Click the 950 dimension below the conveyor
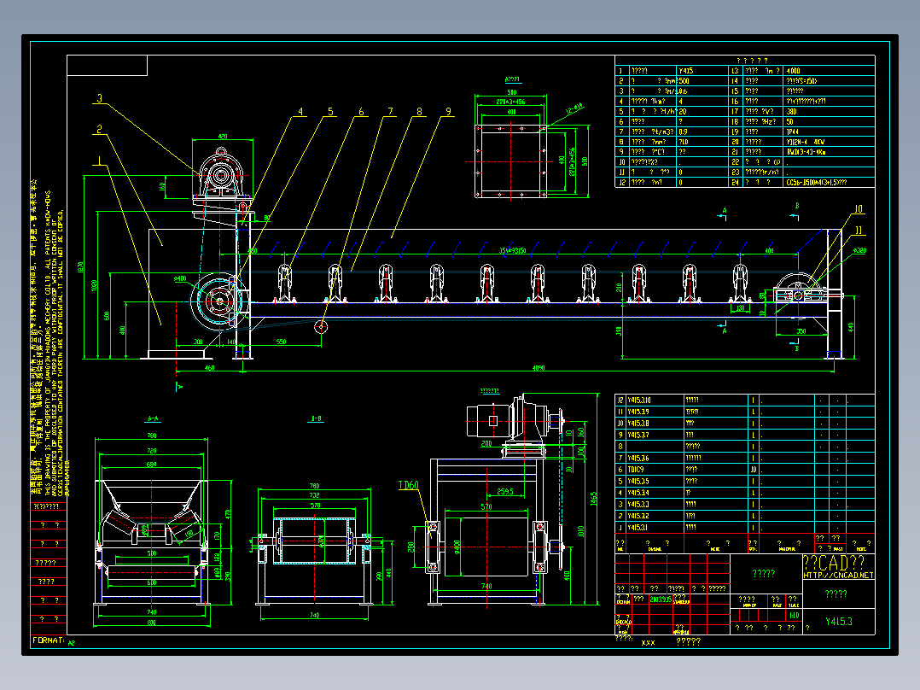This screenshot has width=920, height=690. [x=281, y=342]
